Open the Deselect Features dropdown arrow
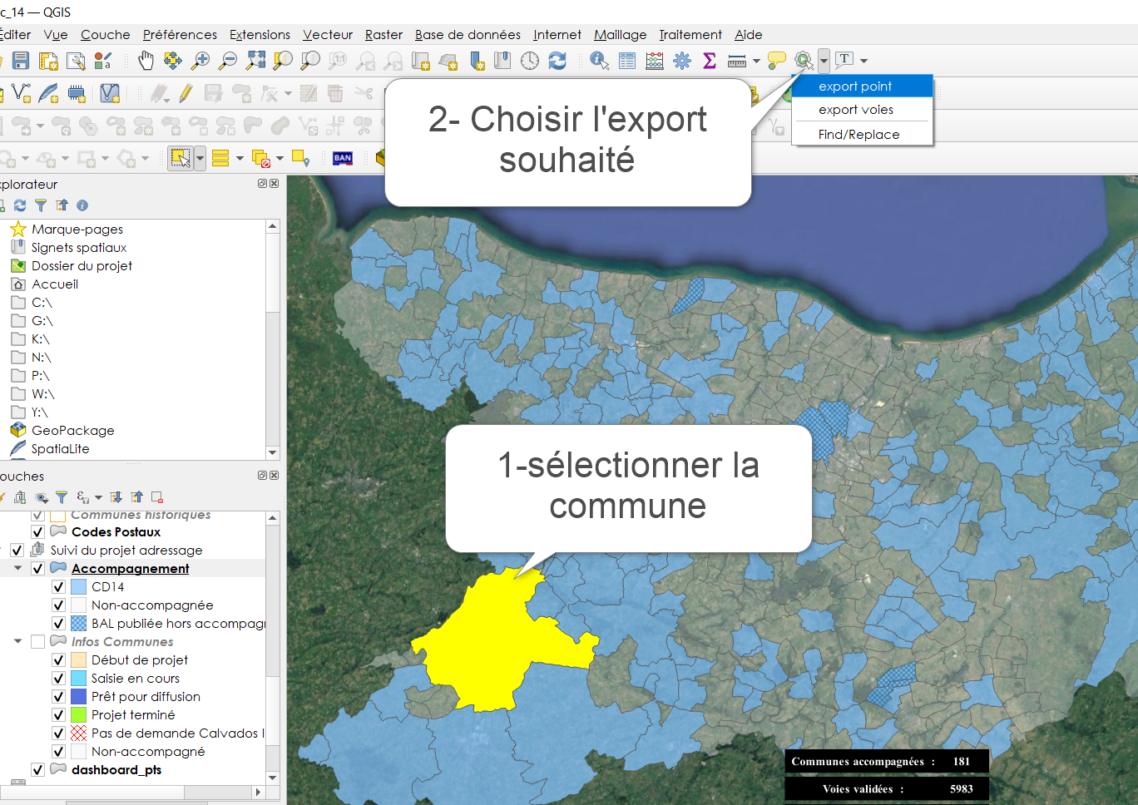 [x=280, y=158]
